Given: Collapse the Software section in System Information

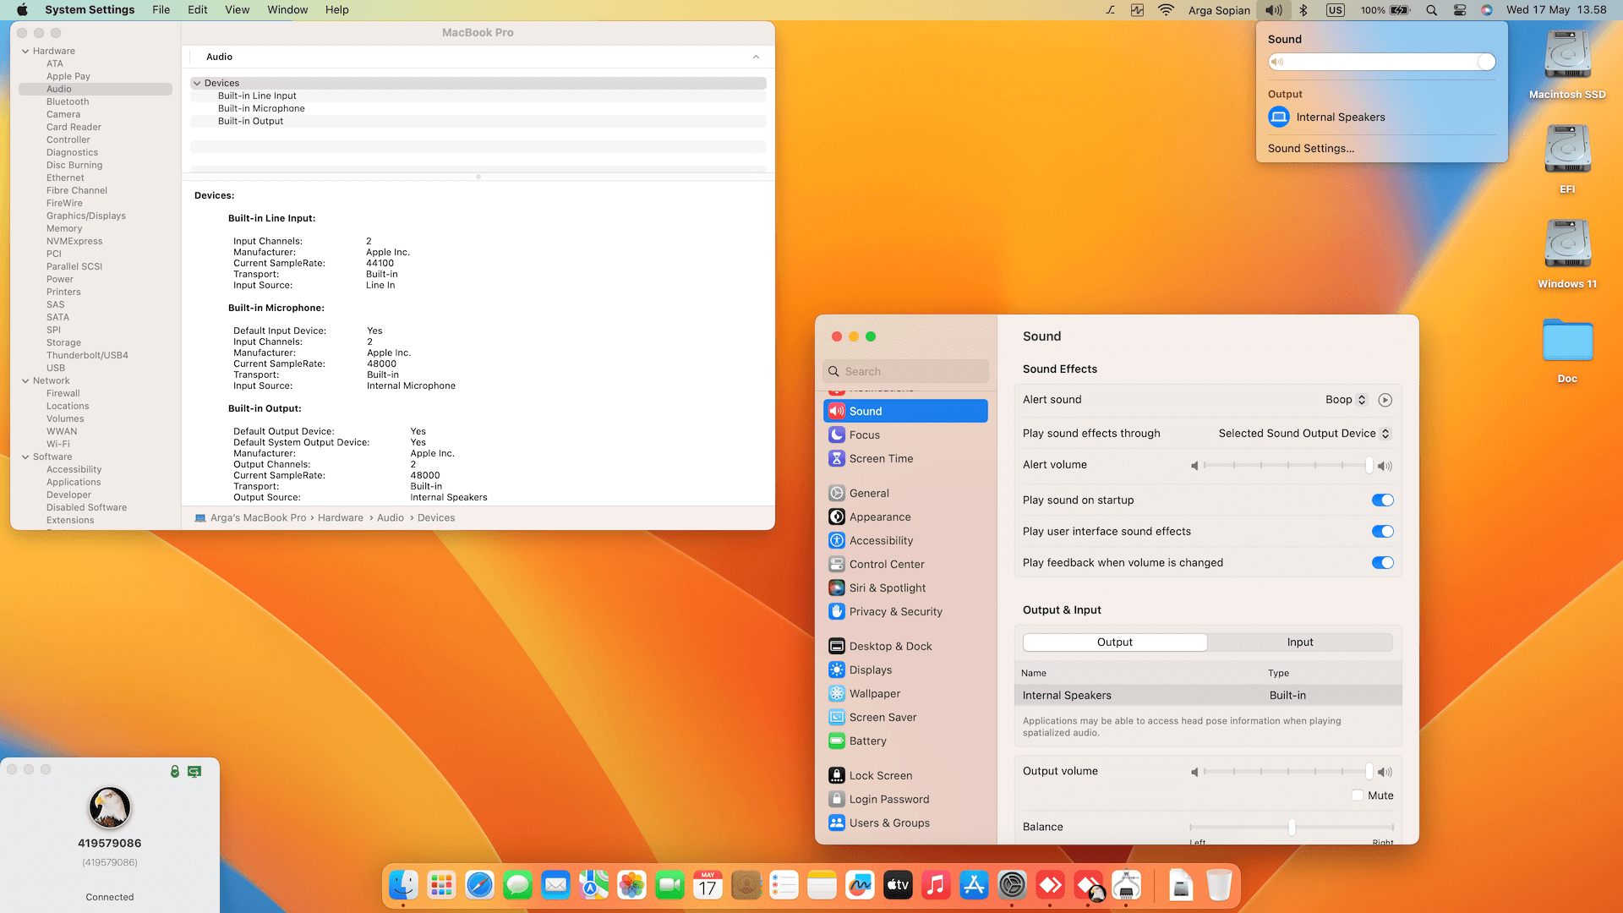Looking at the screenshot, I should (x=25, y=456).
